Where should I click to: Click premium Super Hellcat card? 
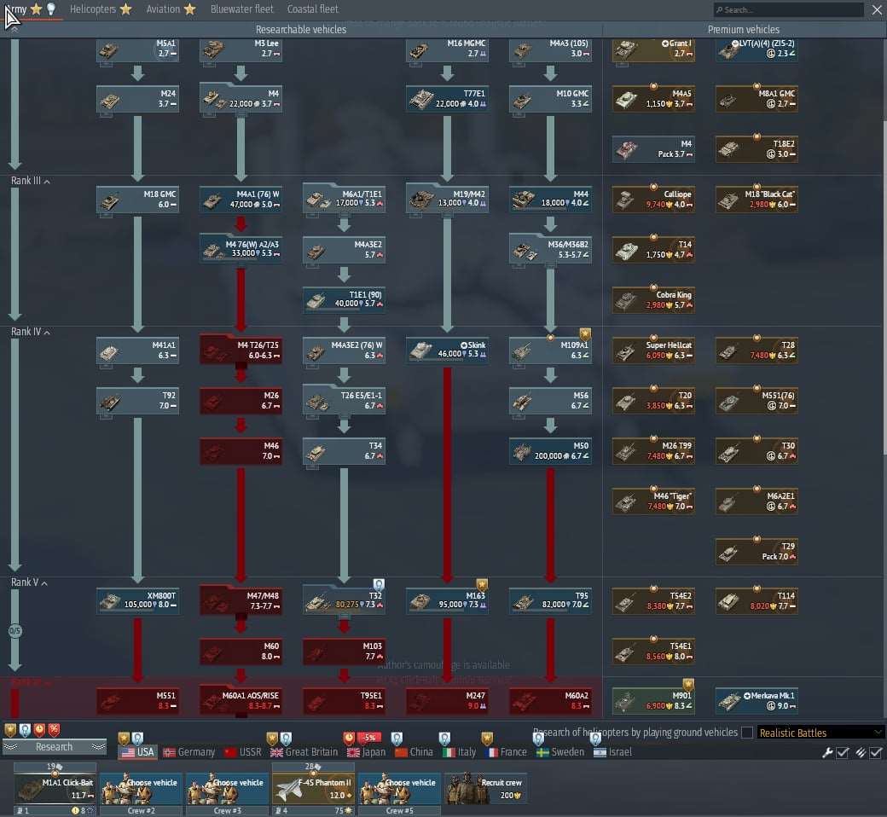click(653, 351)
